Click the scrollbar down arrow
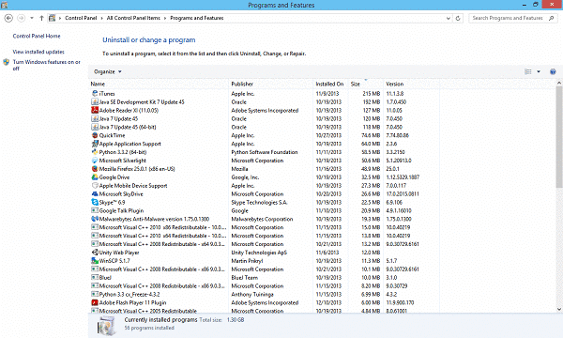This screenshot has height=338, width=563. [559, 309]
